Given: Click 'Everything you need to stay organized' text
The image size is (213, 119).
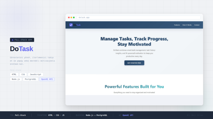Looking at the screenshot, I should pos(134,92).
